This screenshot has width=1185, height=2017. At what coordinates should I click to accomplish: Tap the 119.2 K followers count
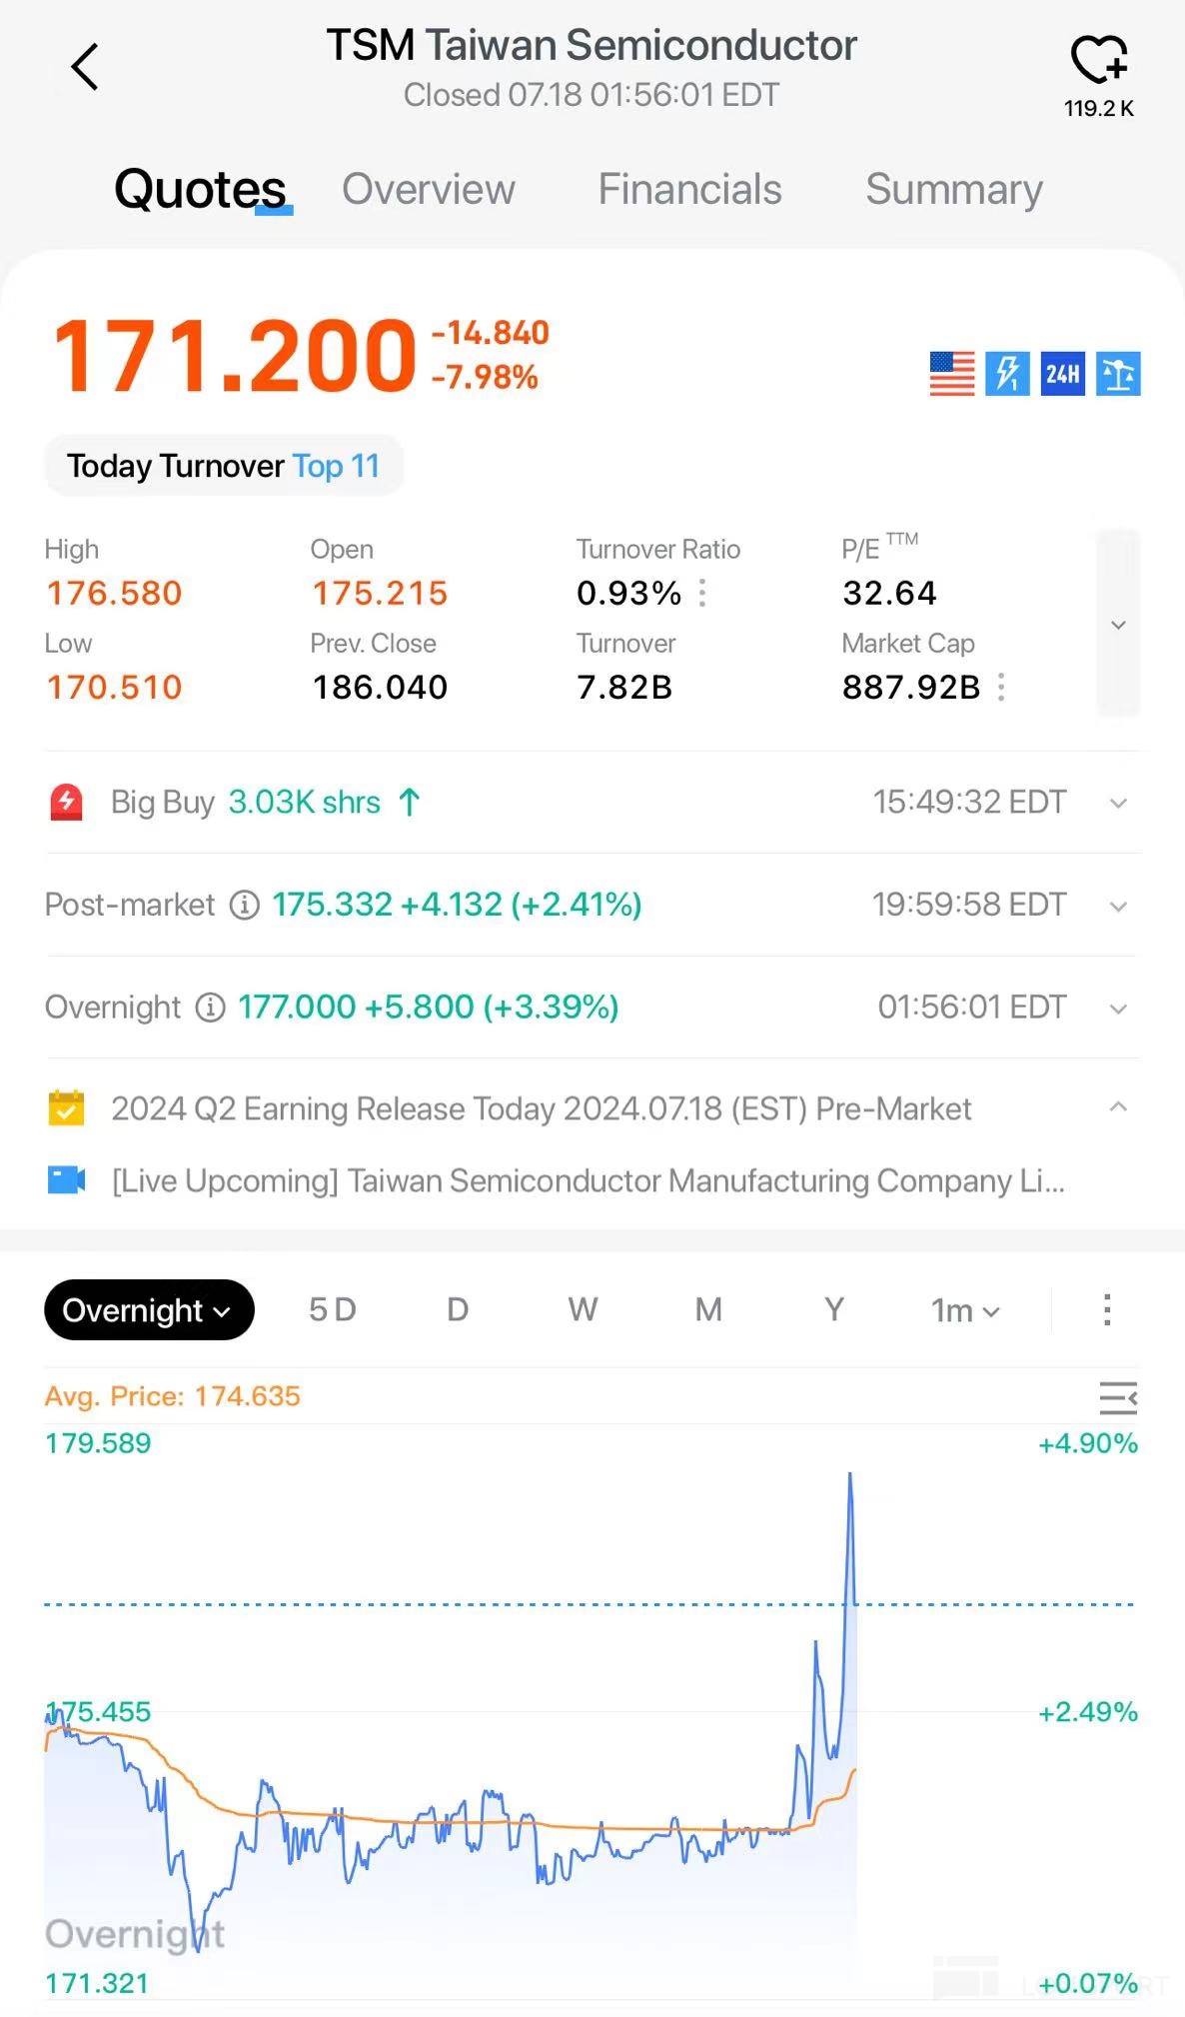pyautogui.click(x=1099, y=108)
